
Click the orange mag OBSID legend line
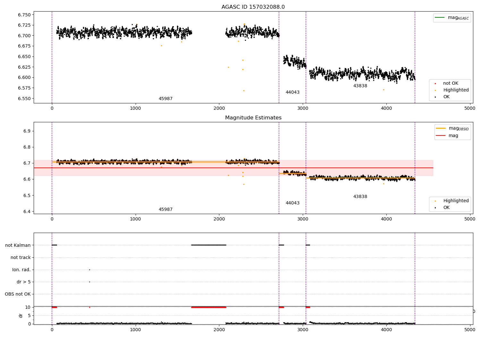[441, 128]
